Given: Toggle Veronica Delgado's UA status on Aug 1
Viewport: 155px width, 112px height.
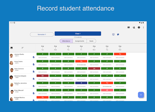Looking at the screenshot, I should 43,76.
